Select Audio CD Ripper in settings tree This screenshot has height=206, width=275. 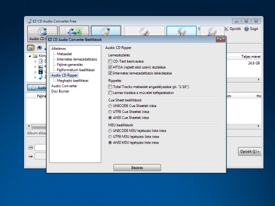[x=64, y=75]
